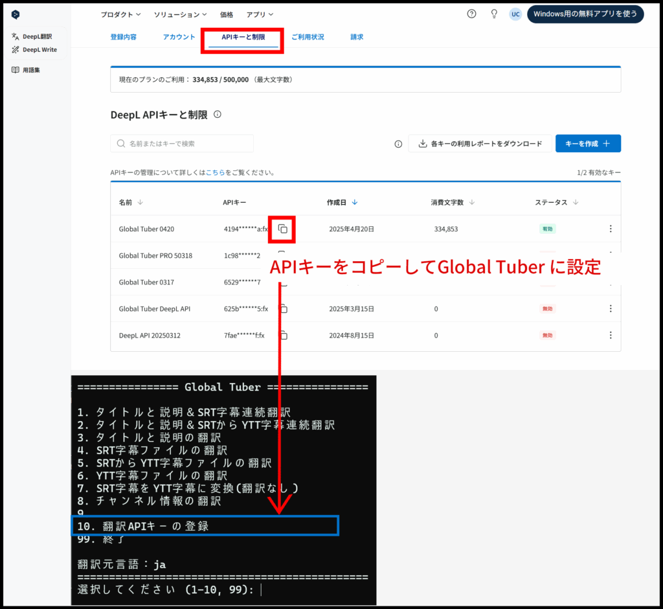663x609 pixels.
Task: Click info icon beside the report download button
Action: [398, 144]
